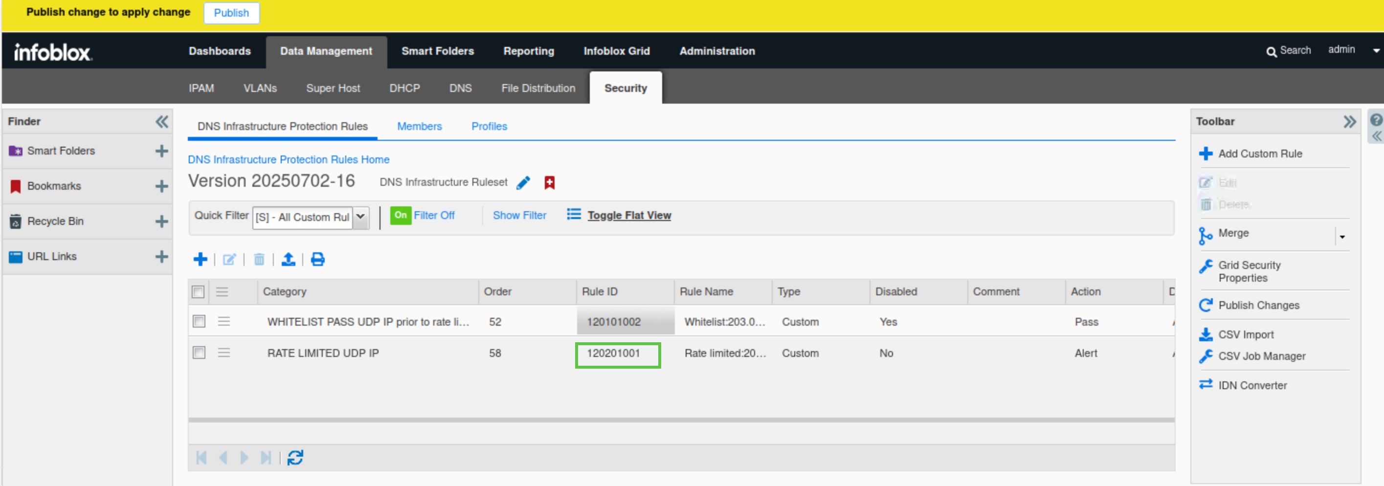1384x486 pixels.
Task: Expand Recycle Bin with its plus sign
Action: tap(162, 221)
